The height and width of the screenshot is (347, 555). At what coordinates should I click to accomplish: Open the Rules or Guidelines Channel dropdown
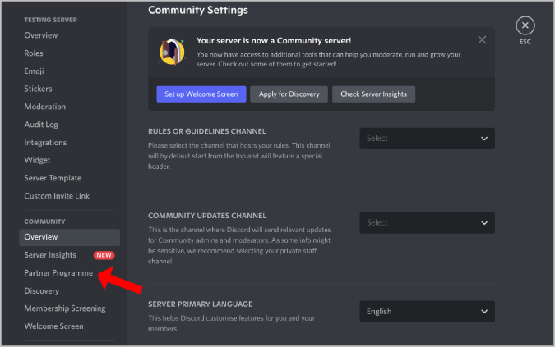pos(428,139)
